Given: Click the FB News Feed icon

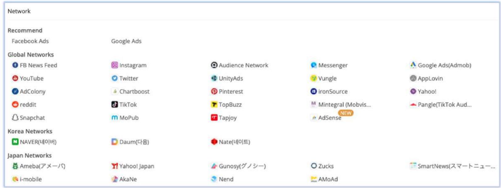Looking at the screenshot, I should [x=15, y=65].
